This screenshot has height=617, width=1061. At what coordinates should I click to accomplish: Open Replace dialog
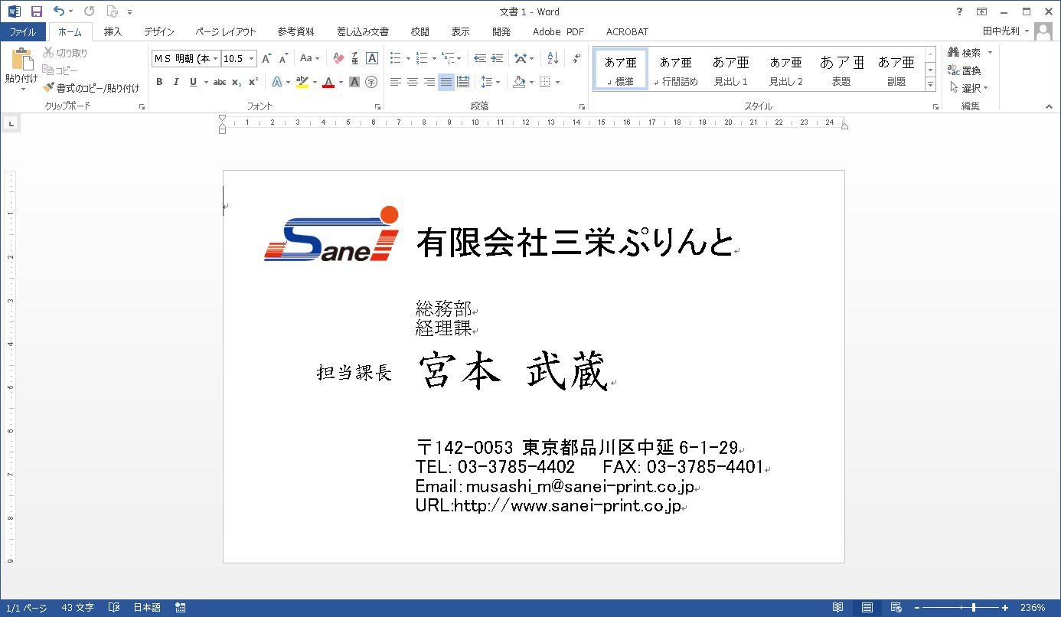[x=964, y=70]
